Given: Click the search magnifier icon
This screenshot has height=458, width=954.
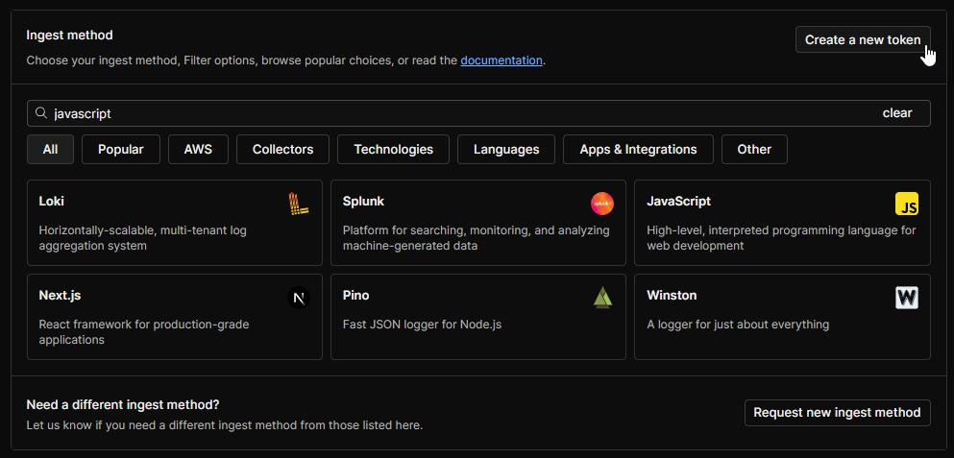Looking at the screenshot, I should [41, 113].
